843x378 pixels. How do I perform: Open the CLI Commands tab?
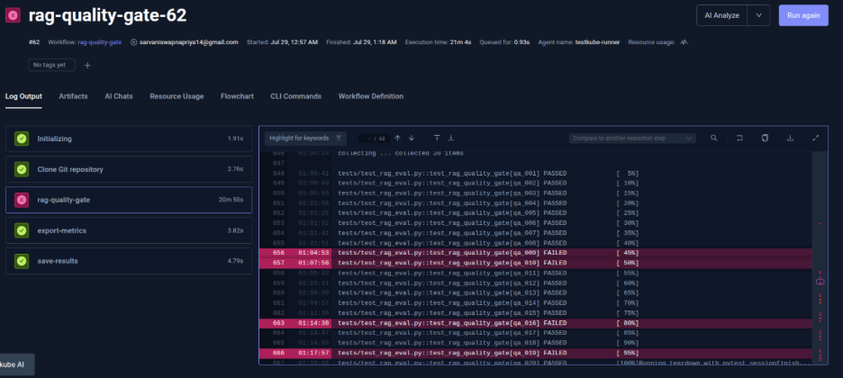tap(295, 96)
